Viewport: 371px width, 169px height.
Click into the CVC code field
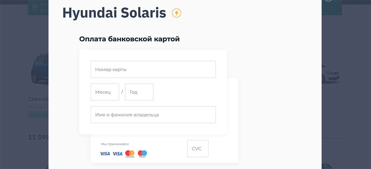(x=198, y=149)
